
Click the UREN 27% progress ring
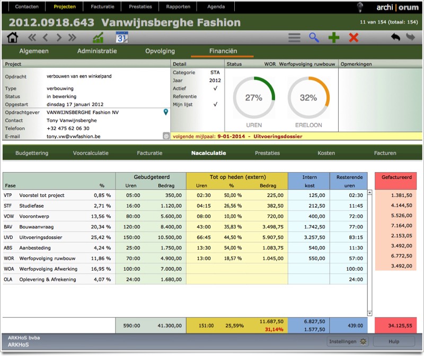tap(254, 98)
